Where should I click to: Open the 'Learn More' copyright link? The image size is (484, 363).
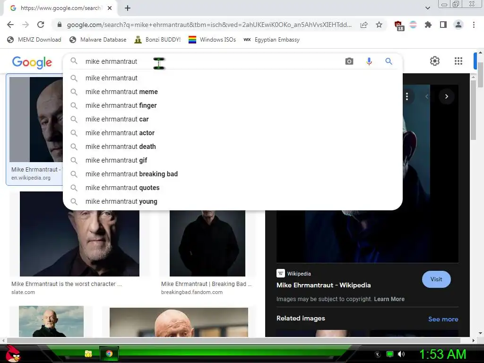pyautogui.click(x=389, y=299)
